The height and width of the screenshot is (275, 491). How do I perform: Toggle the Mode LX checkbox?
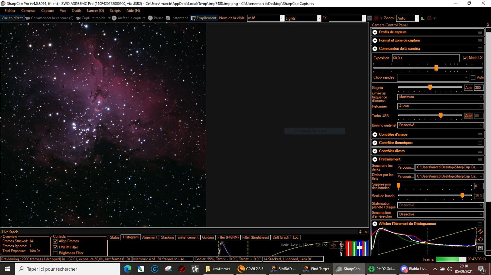pyautogui.click(x=465, y=58)
